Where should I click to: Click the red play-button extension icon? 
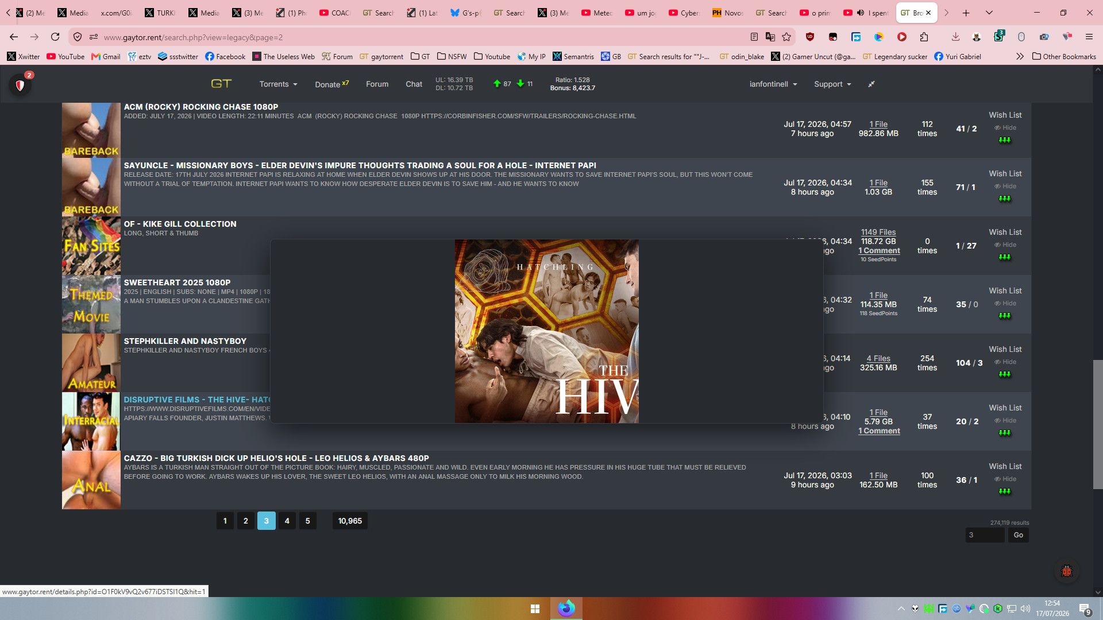[902, 37]
